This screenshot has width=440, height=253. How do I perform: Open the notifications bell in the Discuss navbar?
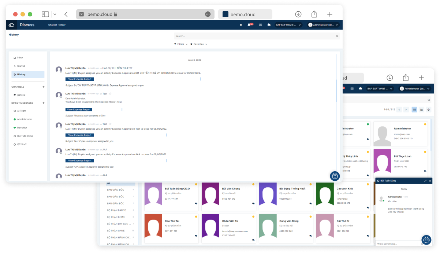tap(250, 25)
